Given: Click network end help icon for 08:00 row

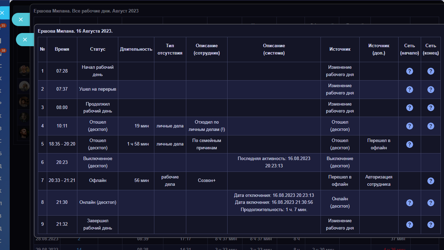Looking at the screenshot, I should point(430,108).
